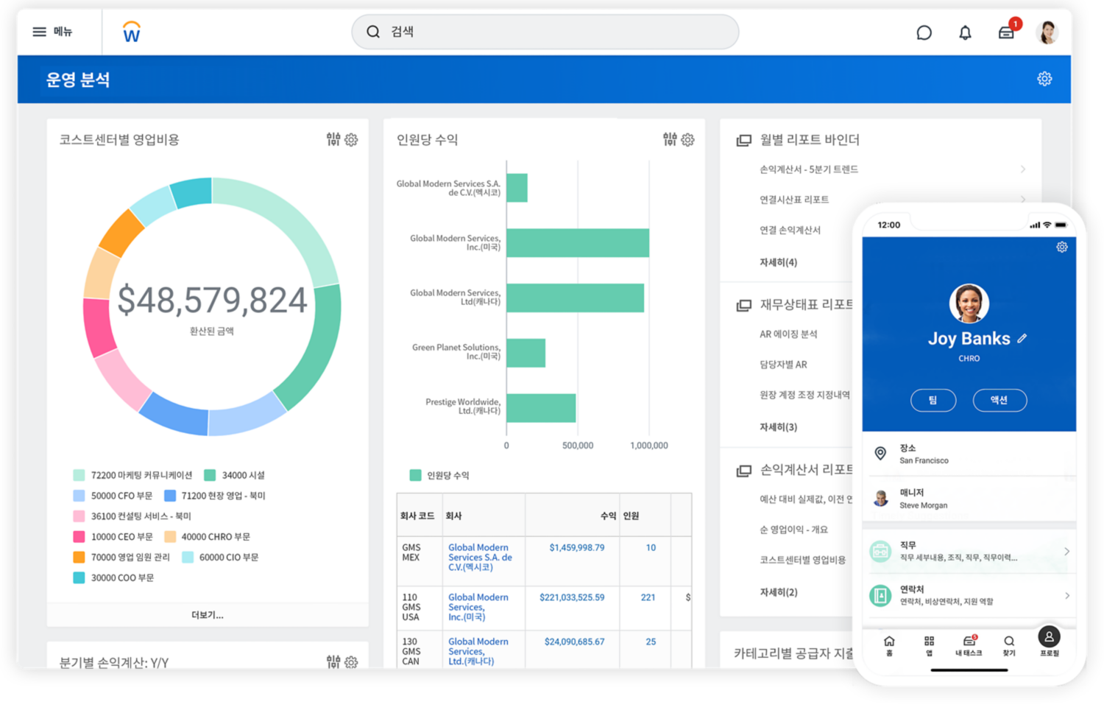Screen dimensions: 1104x713
Task: Expand the 연락처 row chevron on phone
Action: [x=1066, y=595]
